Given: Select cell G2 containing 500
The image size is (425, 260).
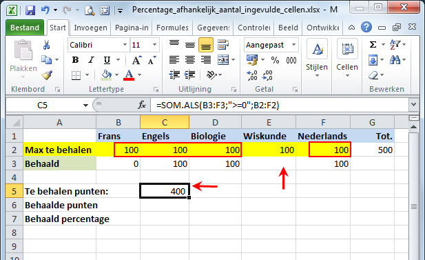Looking at the screenshot, I should pyautogui.click(x=372, y=150).
